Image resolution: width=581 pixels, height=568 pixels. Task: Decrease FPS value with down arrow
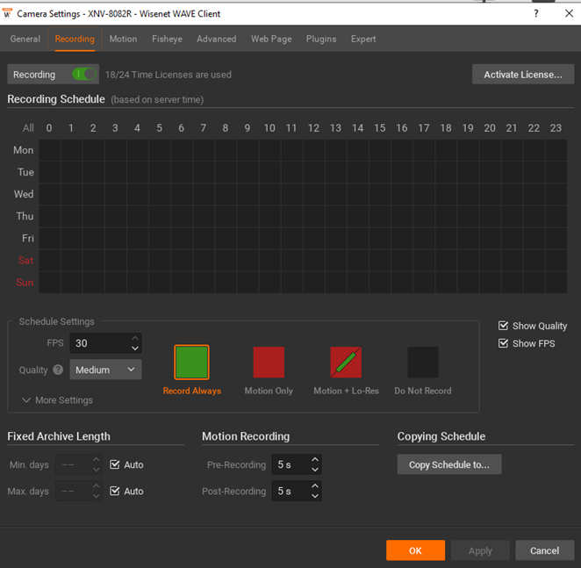coord(135,349)
